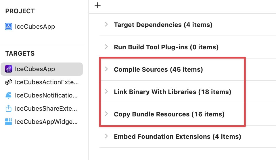
Task: Click the widget extension grid icon
Action: click(x=9, y=122)
